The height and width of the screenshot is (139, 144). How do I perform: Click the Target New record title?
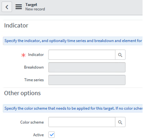point(35,7)
